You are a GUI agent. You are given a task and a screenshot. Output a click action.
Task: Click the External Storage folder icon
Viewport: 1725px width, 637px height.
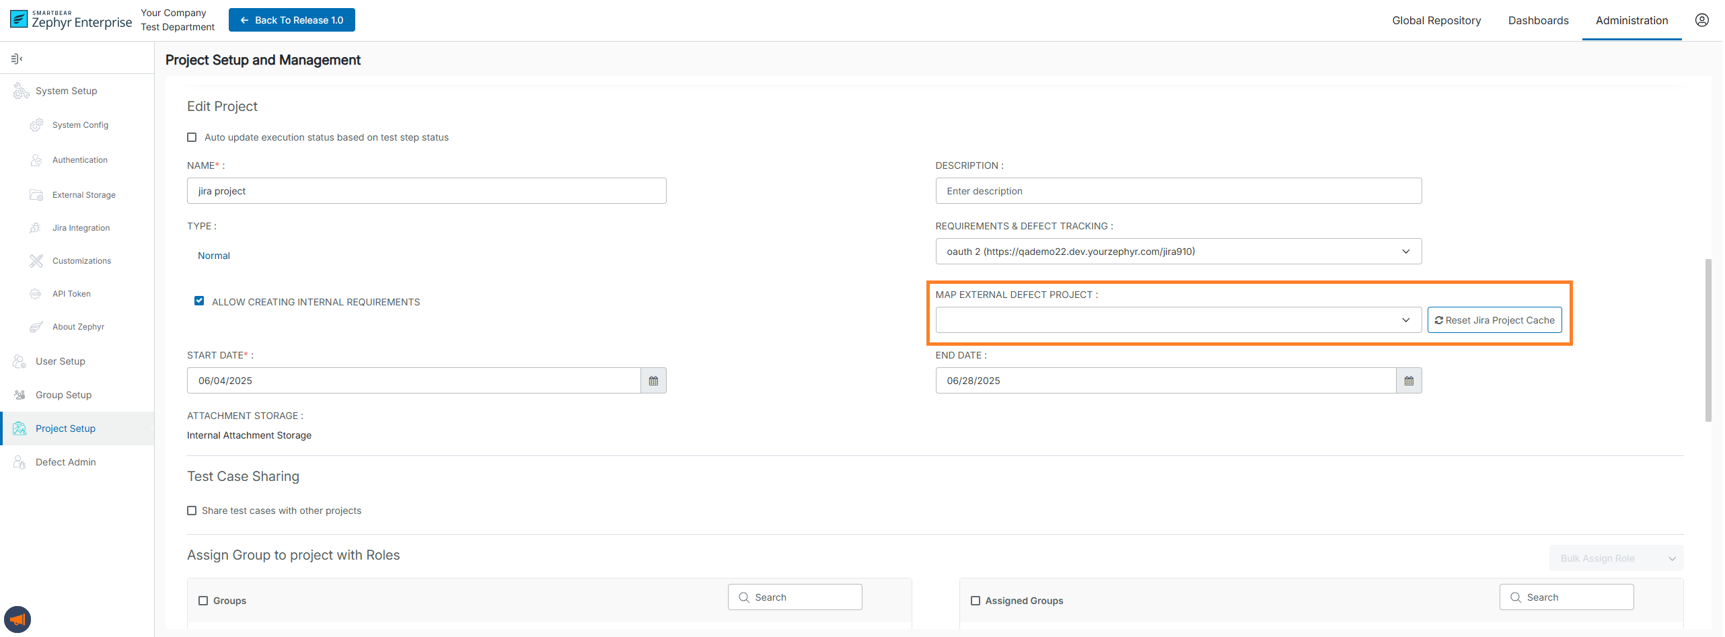click(36, 195)
